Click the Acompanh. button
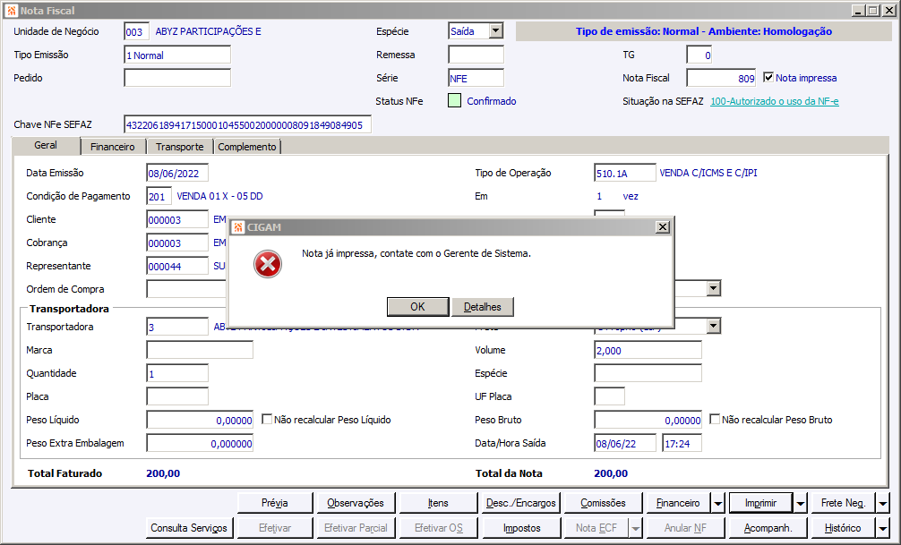 point(768,528)
